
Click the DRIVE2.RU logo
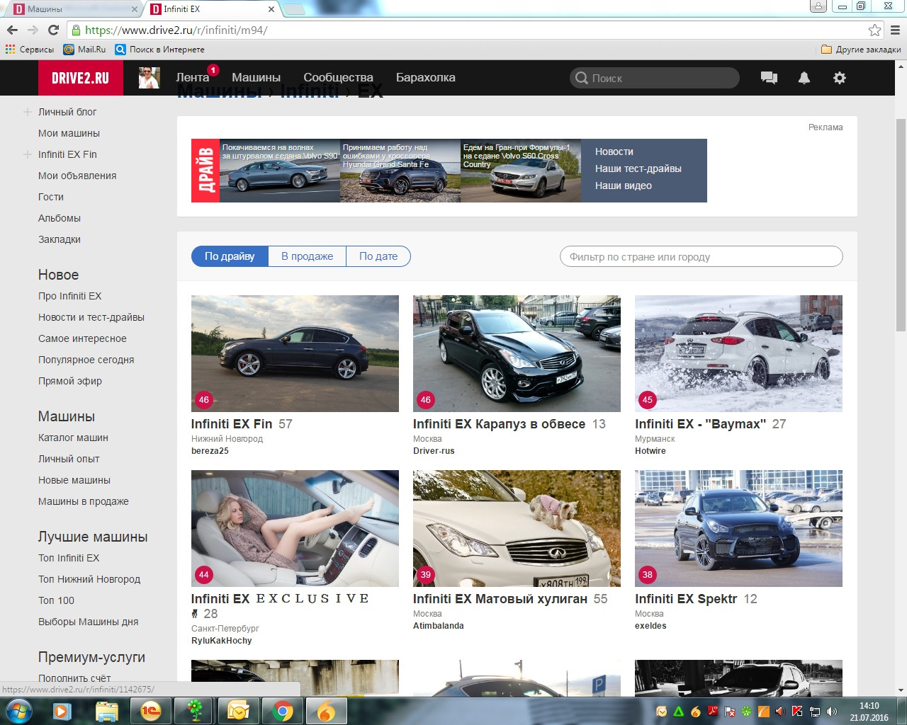tap(81, 78)
